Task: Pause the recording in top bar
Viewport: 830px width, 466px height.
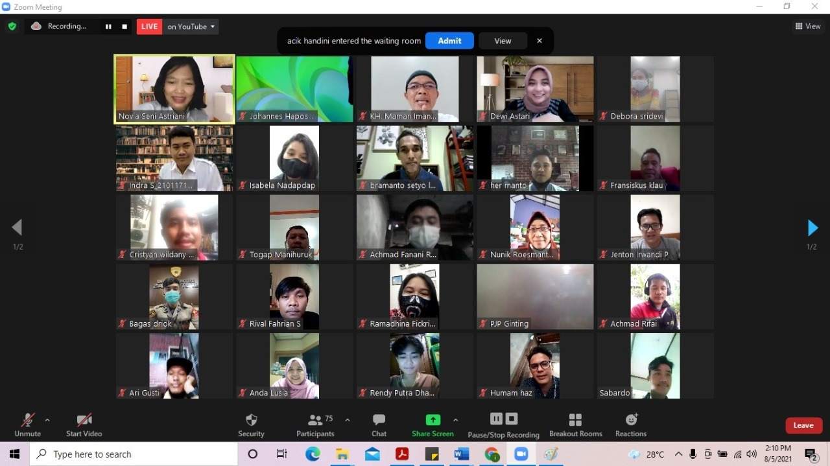Action: click(108, 27)
